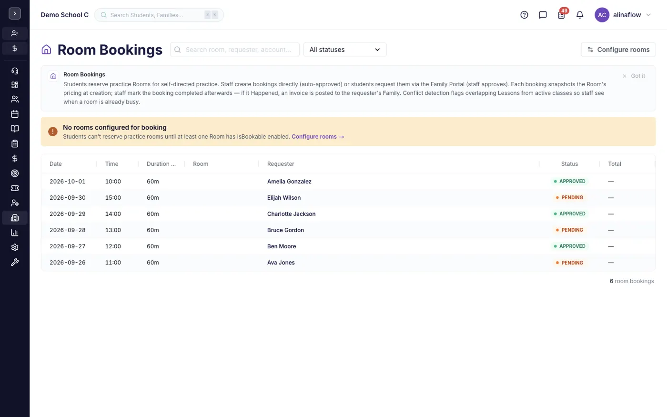Image resolution: width=667 pixels, height=417 pixels.
Task: Click the date 2026-09-29
Action: 68,214
